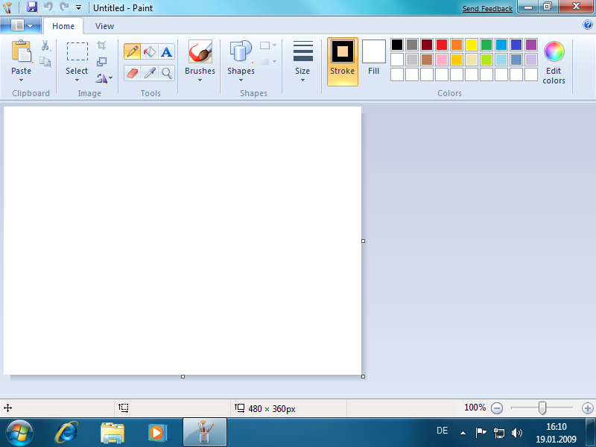Switch to the View tab
Screen dimensions: 596x447
105,26
